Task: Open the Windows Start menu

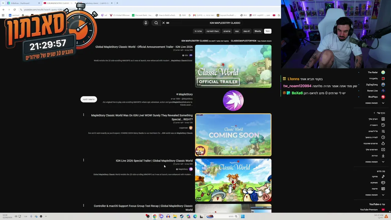Action: [x=243, y=216]
